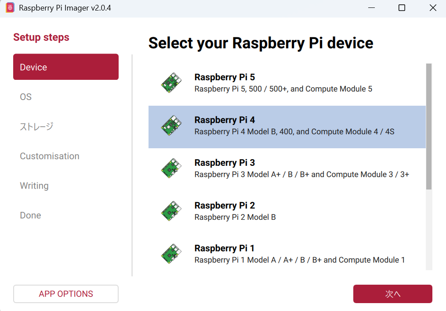This screenshot has height=311, width=446.
Task: Open APP OPTIONS
Action: pyautogui.click(x=66, y=294)
